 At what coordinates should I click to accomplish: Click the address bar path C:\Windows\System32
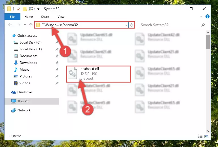(60, 25)
